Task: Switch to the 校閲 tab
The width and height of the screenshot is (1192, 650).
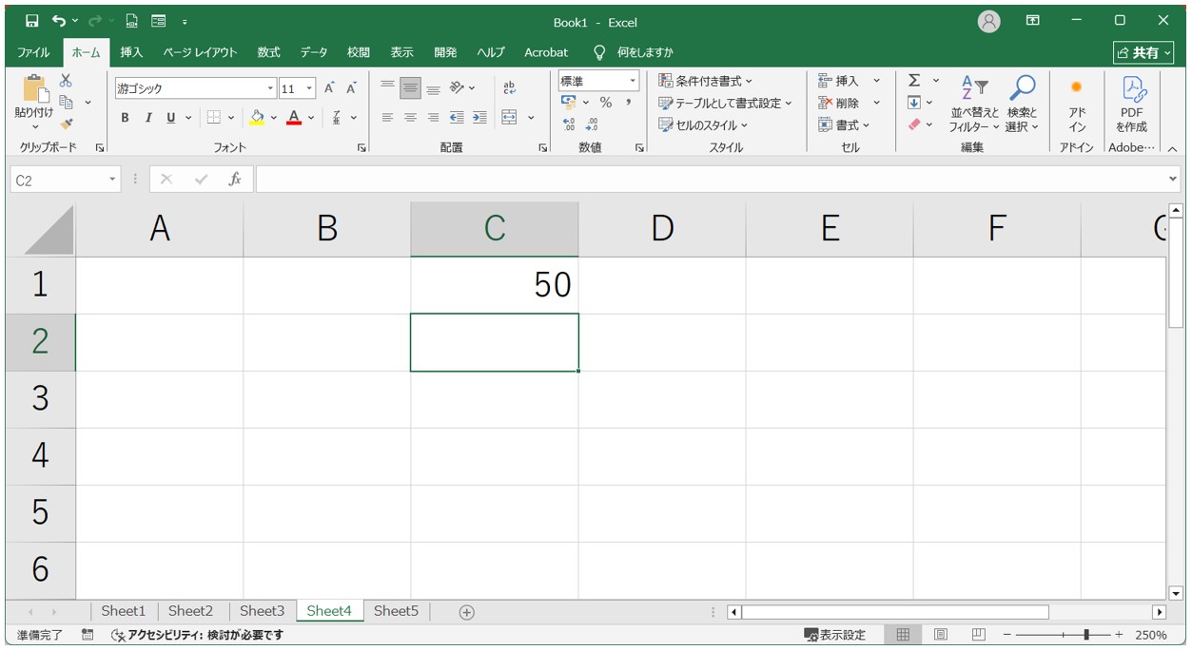Action: click(x=359, y=52)
